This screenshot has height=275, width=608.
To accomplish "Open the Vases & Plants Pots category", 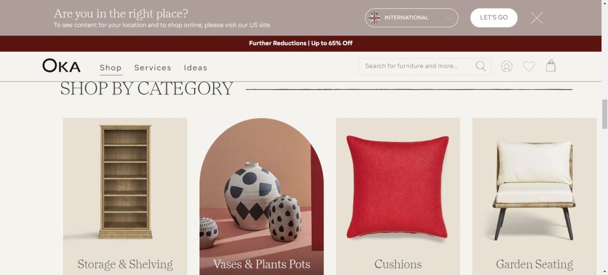I will click(x=262, y=196).
